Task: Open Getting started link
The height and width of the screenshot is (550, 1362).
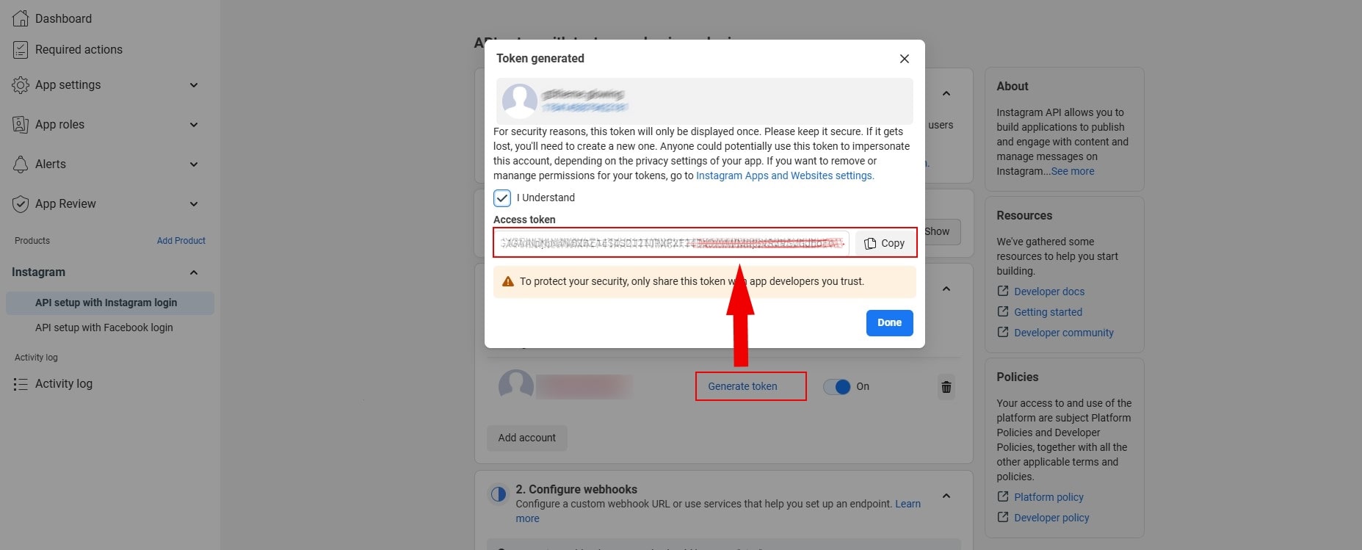Action: 1048,312
